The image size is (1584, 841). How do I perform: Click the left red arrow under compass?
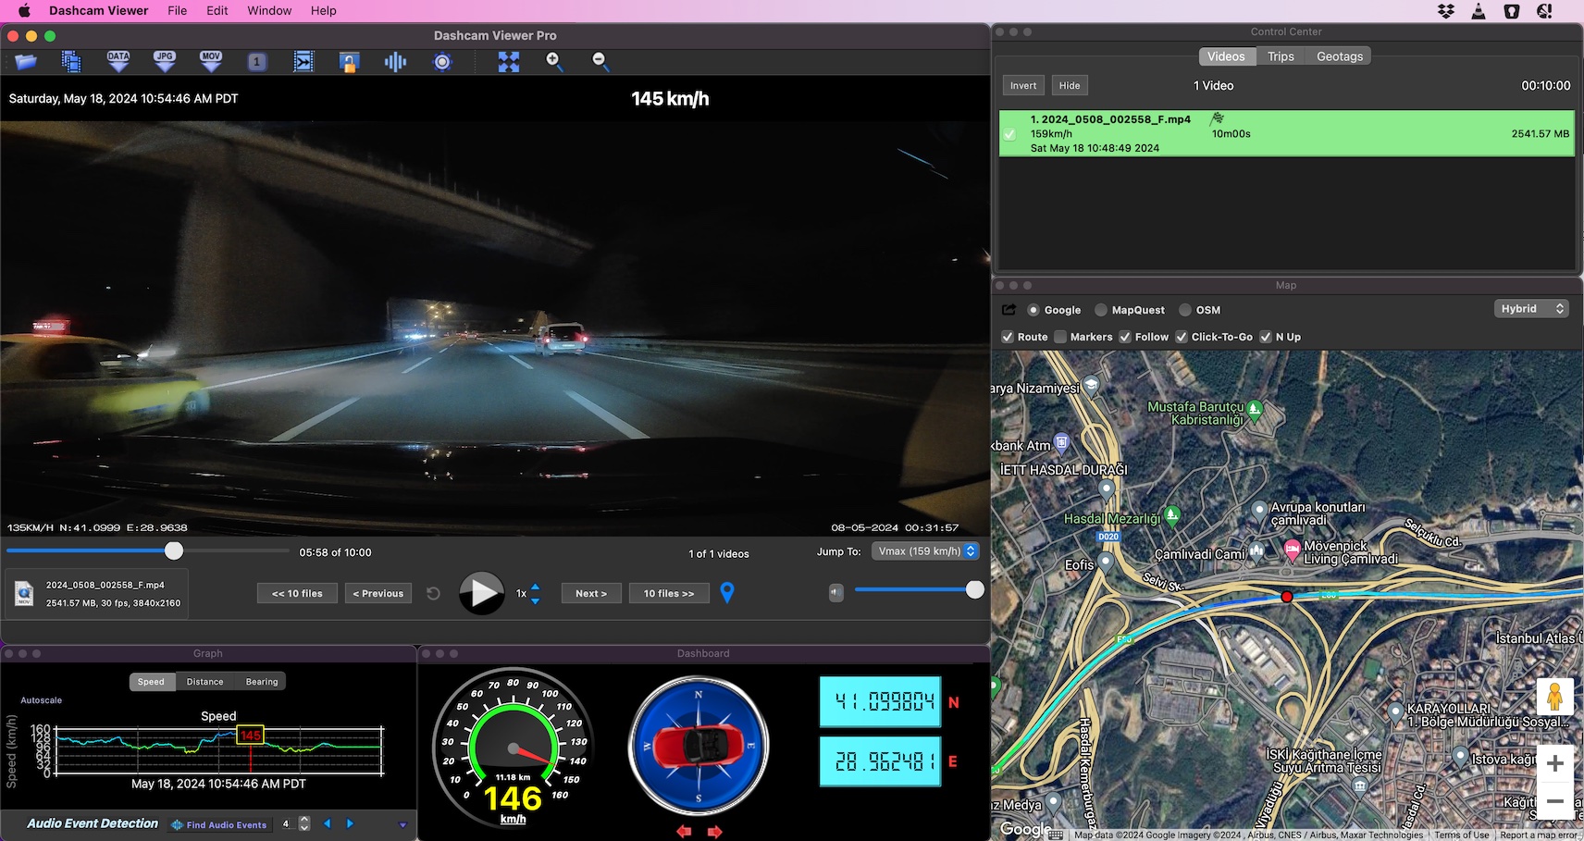684,832
